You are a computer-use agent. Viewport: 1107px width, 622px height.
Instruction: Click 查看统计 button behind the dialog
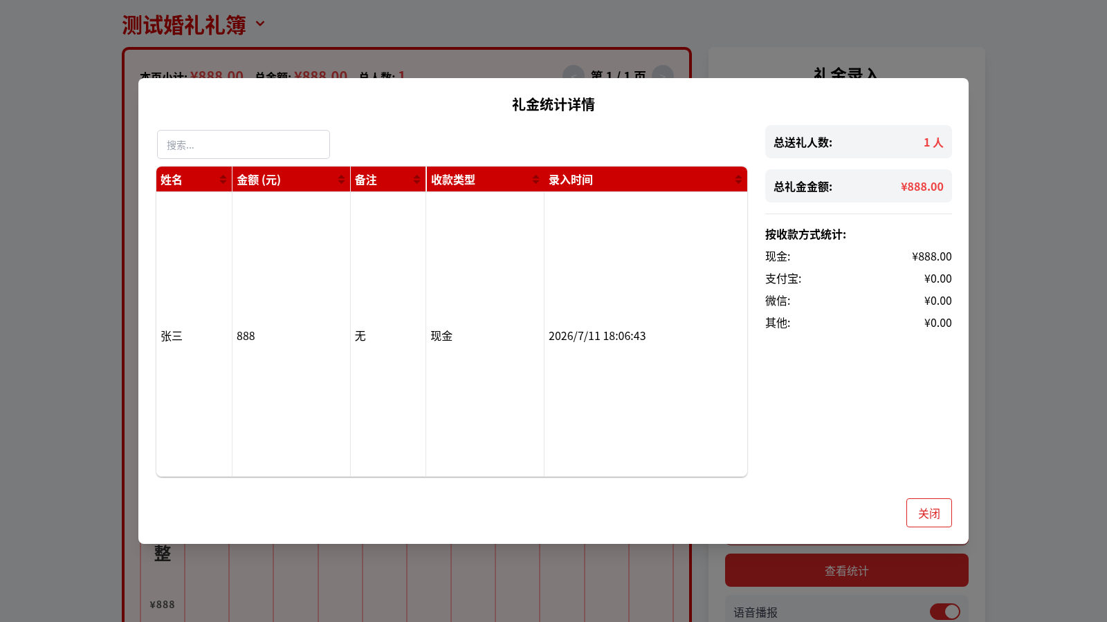(847, 570)
